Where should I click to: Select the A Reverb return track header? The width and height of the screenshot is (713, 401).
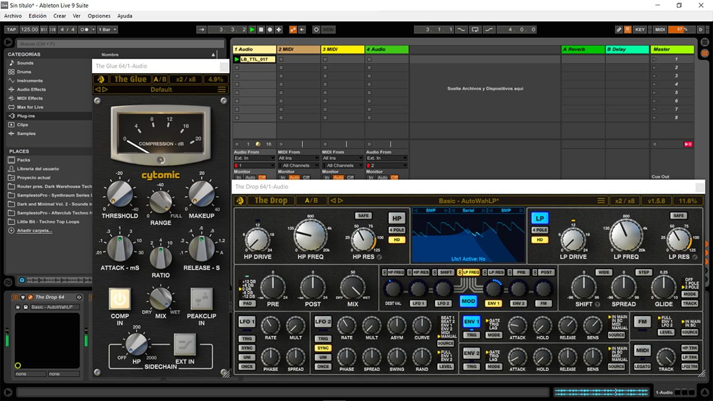tap(582, 49)
